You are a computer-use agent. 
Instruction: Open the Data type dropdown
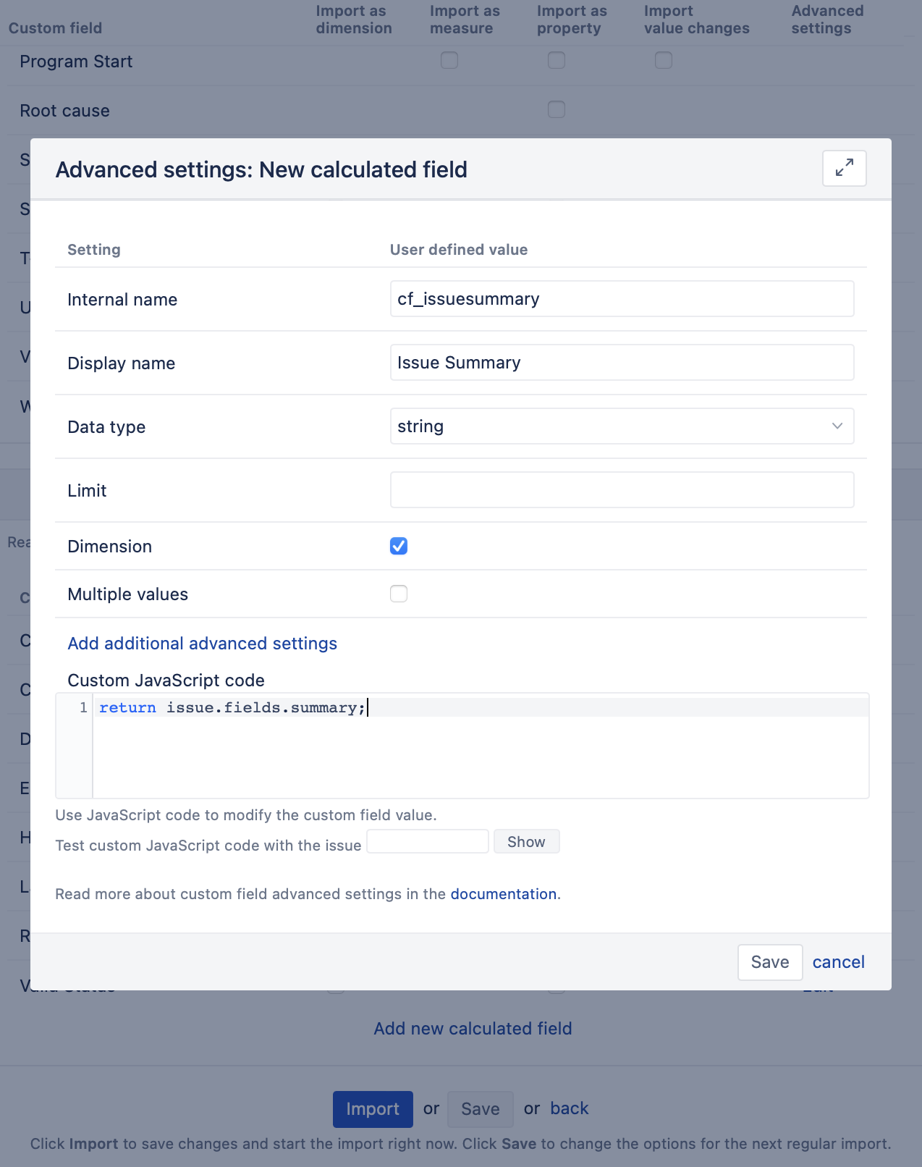622,426
